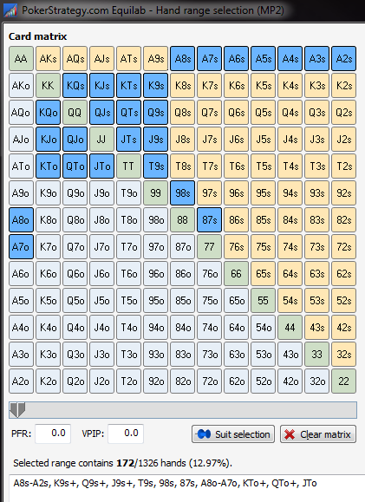Select the AKo offsuit hand cell

(x=21, y=86)
